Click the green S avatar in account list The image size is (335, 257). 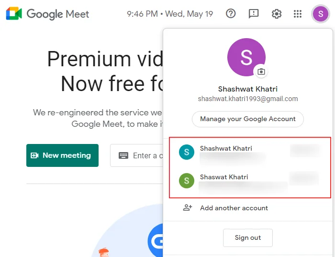point(187,181)
